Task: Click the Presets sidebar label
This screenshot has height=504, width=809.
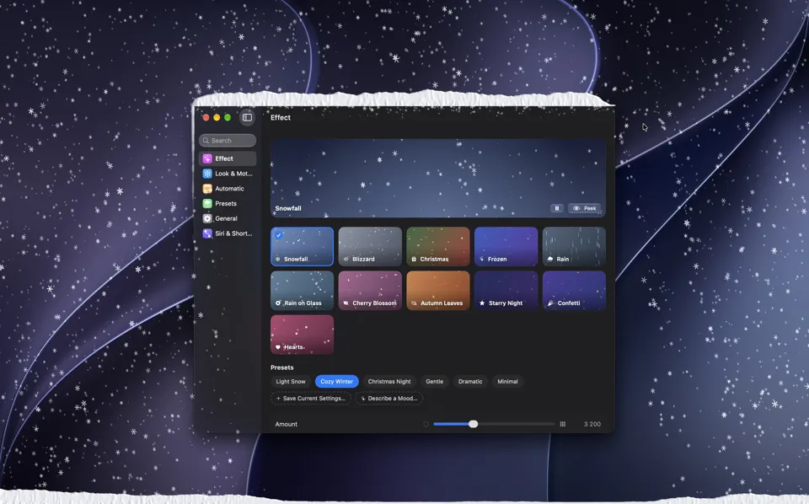Action: tap(226, 203)
